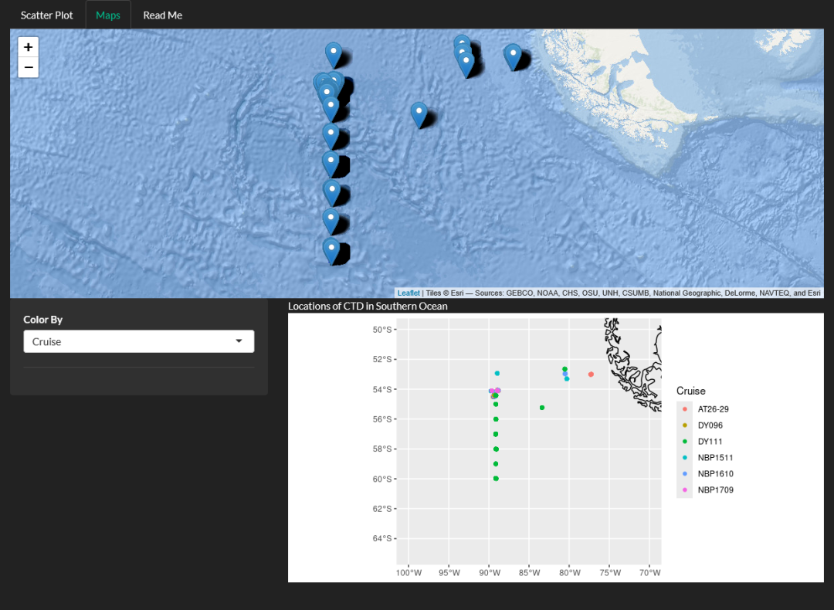Click a green DY111 point in the scatter plot
834x610 pixels.
click(495, 434)
